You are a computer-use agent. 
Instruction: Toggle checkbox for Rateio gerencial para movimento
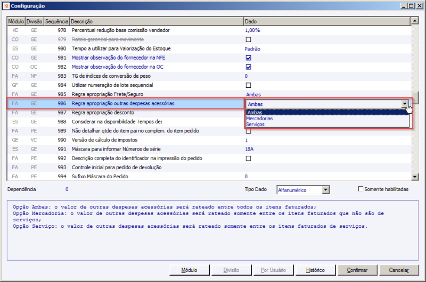pos(248,39)
